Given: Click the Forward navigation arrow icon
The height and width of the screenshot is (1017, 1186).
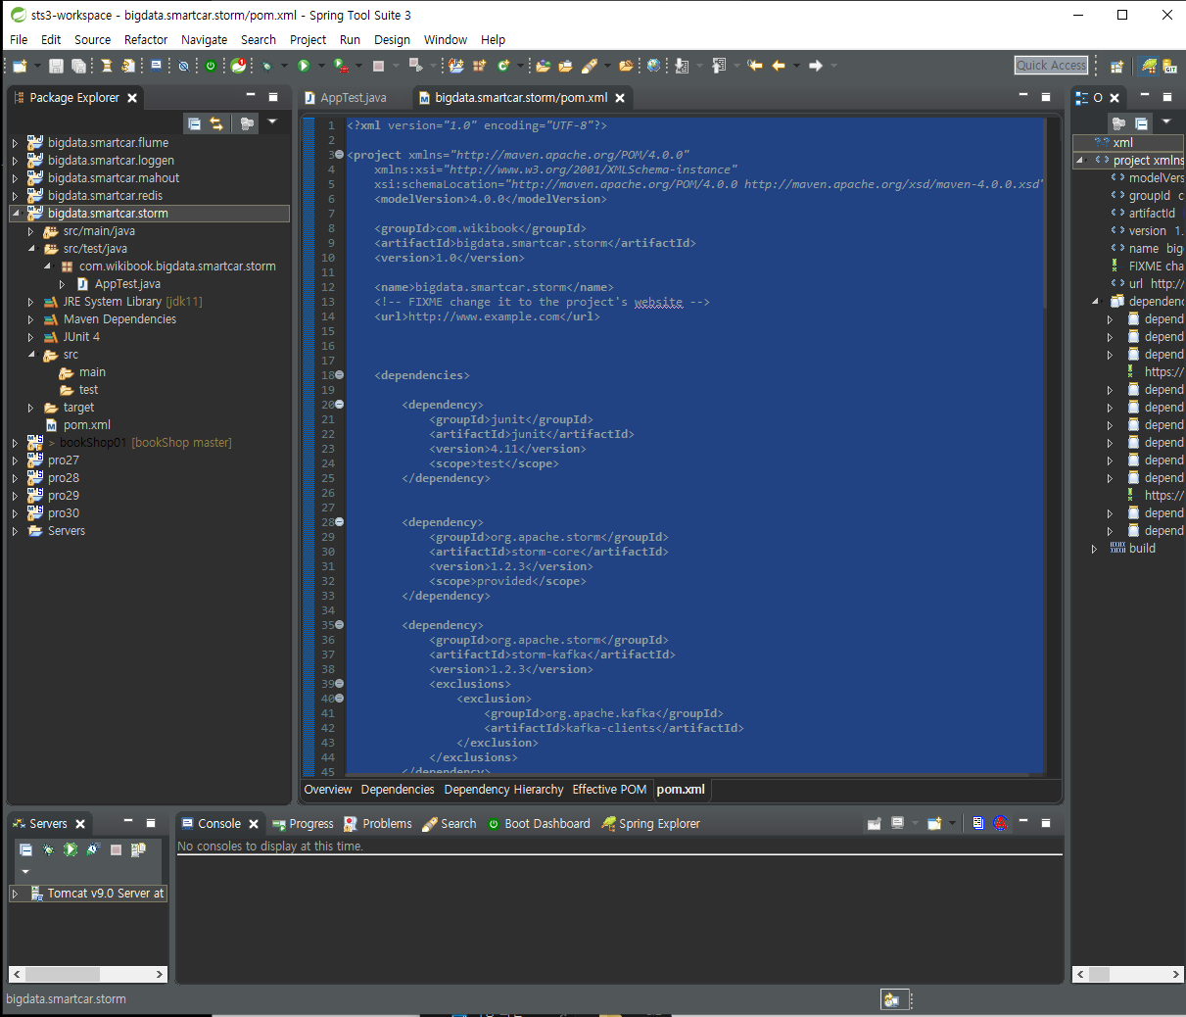Looking at the screenshot, I should tap(816, 66).
